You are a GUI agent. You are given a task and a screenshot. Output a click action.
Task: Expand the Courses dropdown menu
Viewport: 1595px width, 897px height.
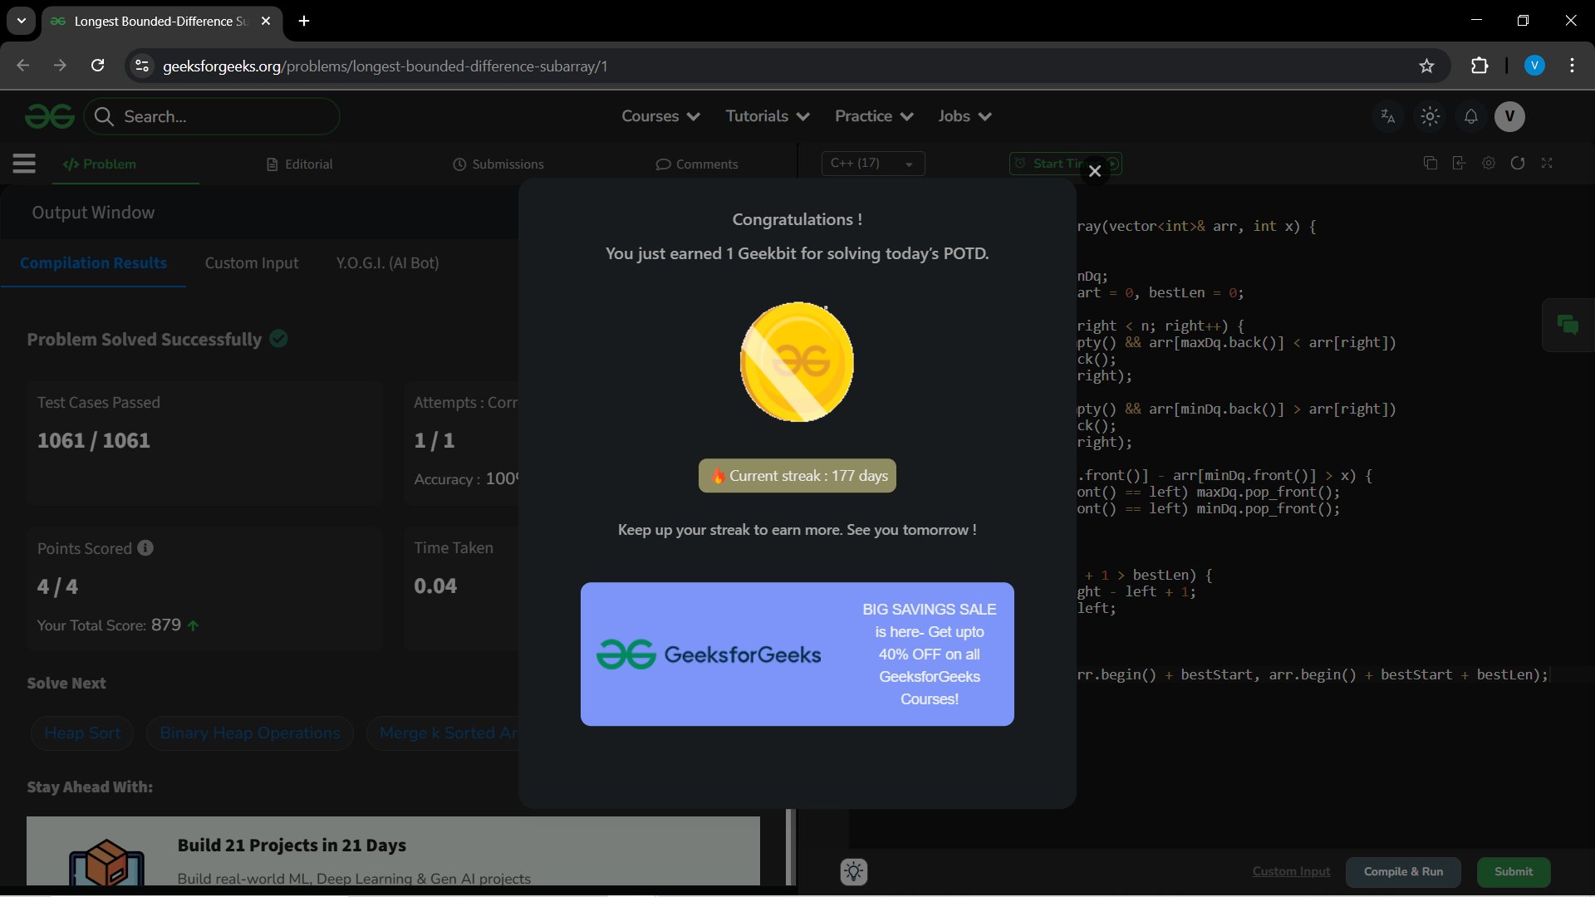(x=660, y=116)
